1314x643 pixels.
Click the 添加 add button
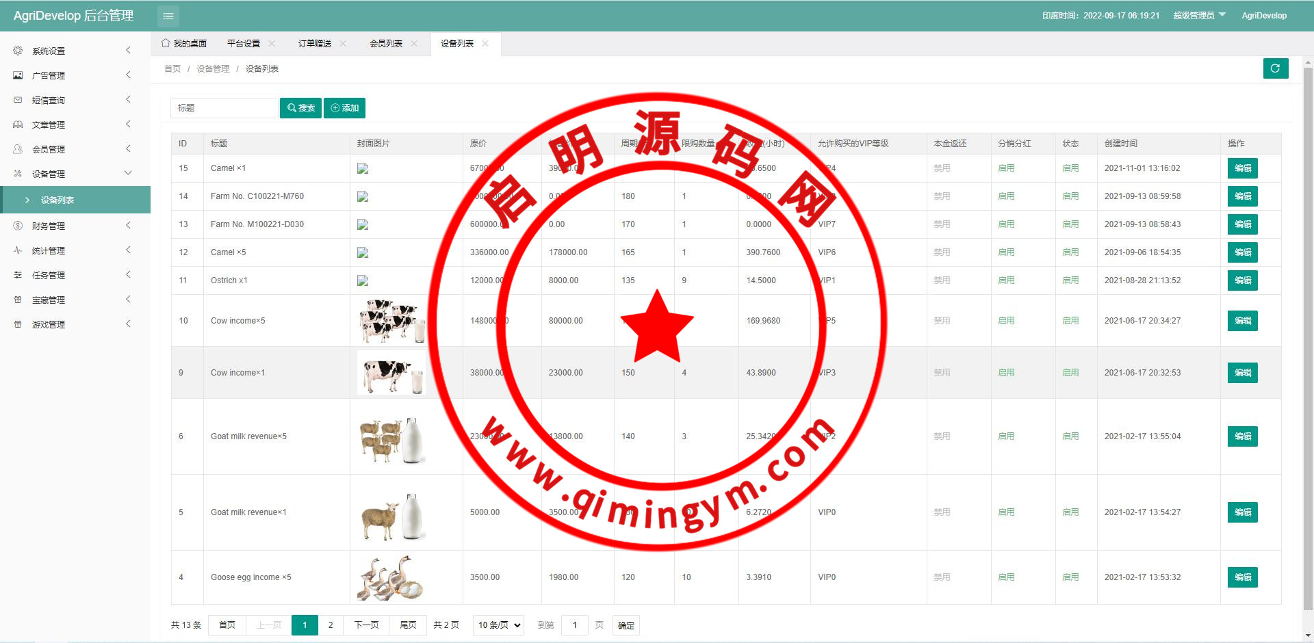[344, 108]
